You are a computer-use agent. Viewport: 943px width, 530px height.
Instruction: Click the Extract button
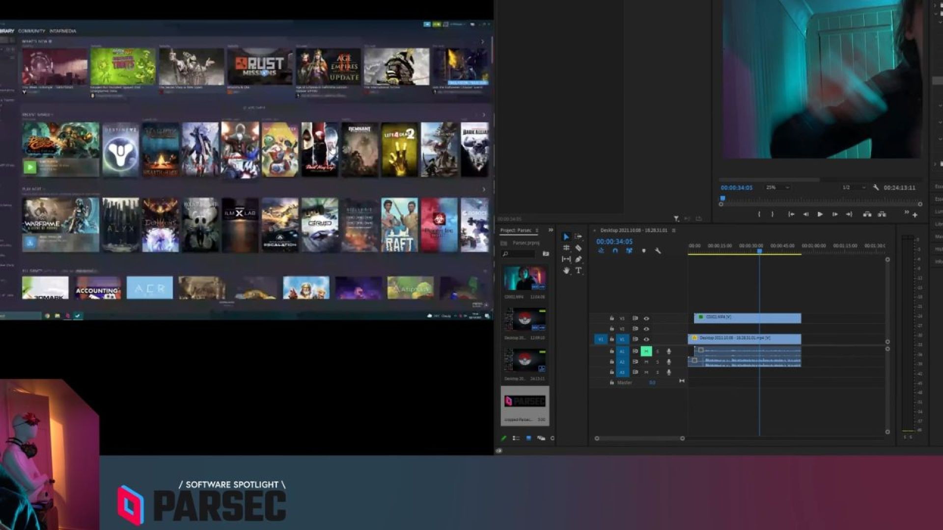[x=882, y=214]
